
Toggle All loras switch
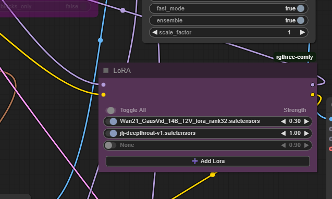[110, 110]
